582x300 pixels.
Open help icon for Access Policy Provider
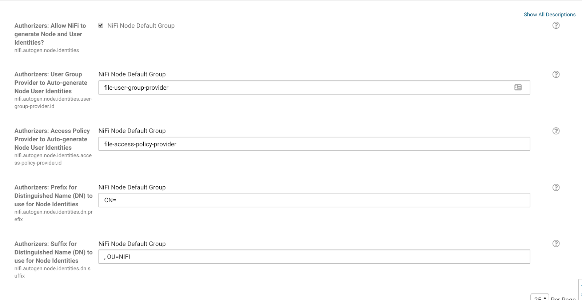[556, 131]
